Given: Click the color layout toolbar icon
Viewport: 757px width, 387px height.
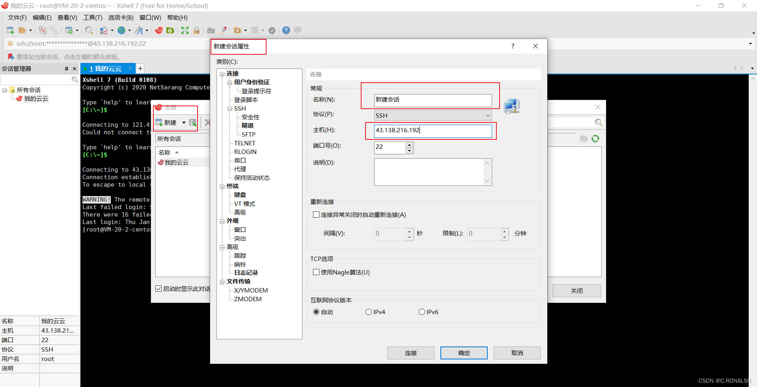Looking at the screenshot, I should click(x=104, y=30).
